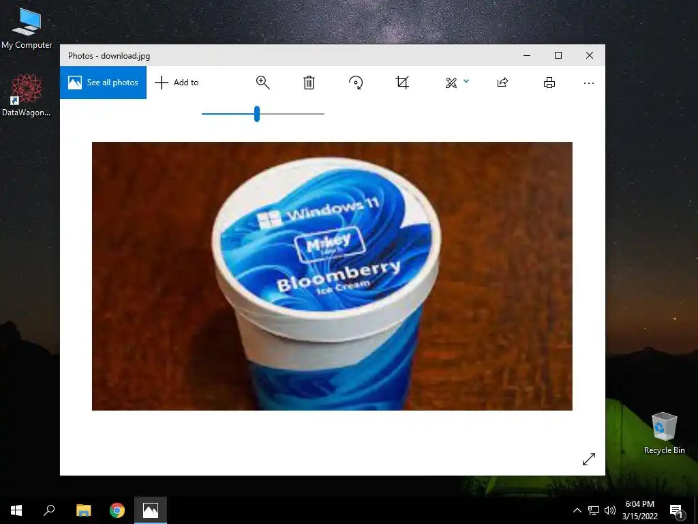Click the zoom slider handle
This screenshot has height=524, width=698.
pos(257,114)
